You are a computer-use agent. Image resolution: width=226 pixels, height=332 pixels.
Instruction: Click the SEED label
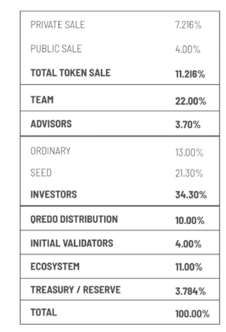click(x=41, y=173)
